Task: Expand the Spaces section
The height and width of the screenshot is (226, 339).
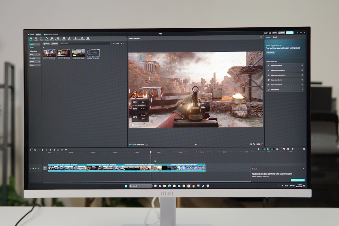Action: [x=35, y=62]
